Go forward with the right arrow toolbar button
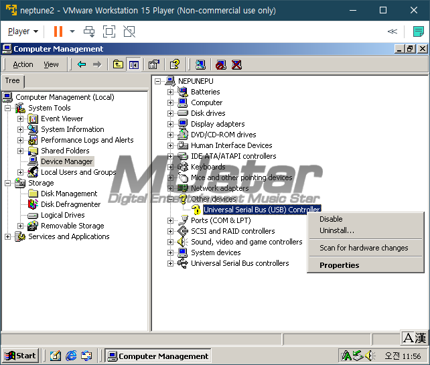 pos(97,65)
